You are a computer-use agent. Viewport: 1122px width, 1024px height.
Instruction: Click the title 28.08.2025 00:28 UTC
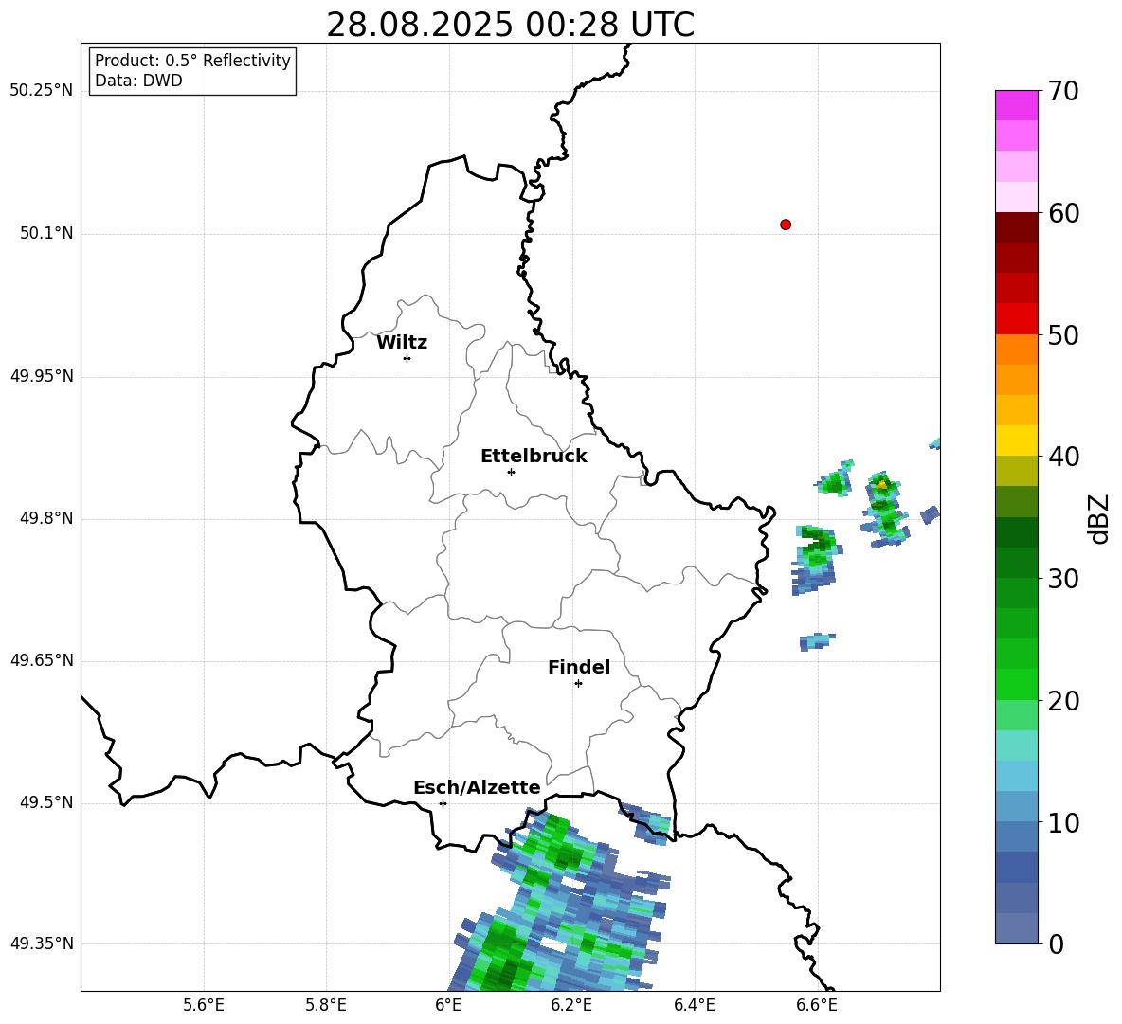coord(510,25)
